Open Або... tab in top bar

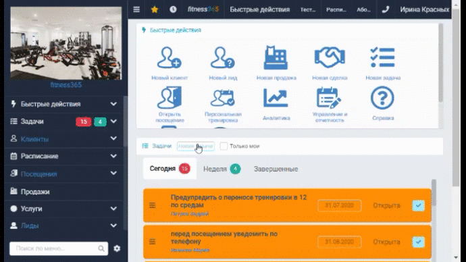(363, 9)
